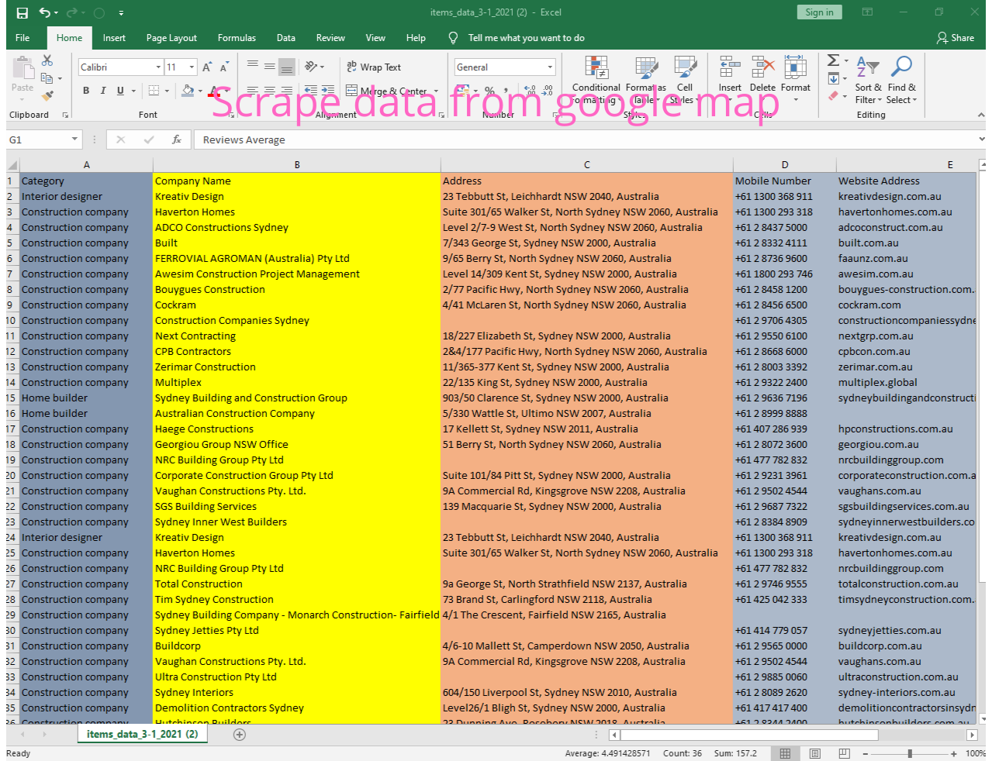This screenshot has width=992, height=761.
Task: Click the items_data_3-1_2021 (2) sheet tab
Action: [x=142, y=734]
